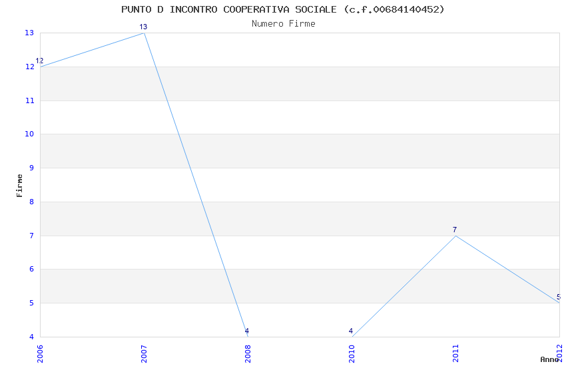This screenshot has height=366, width=566.
Task: Click the chart title PUNTO D INCONTRO COOPERATIVA SOCIALE
Action: (x=229, y=9)
